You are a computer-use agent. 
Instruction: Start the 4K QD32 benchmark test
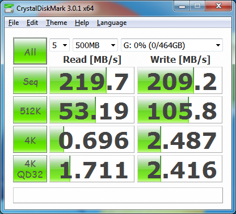pyautogui.click(x=30, y=169)
